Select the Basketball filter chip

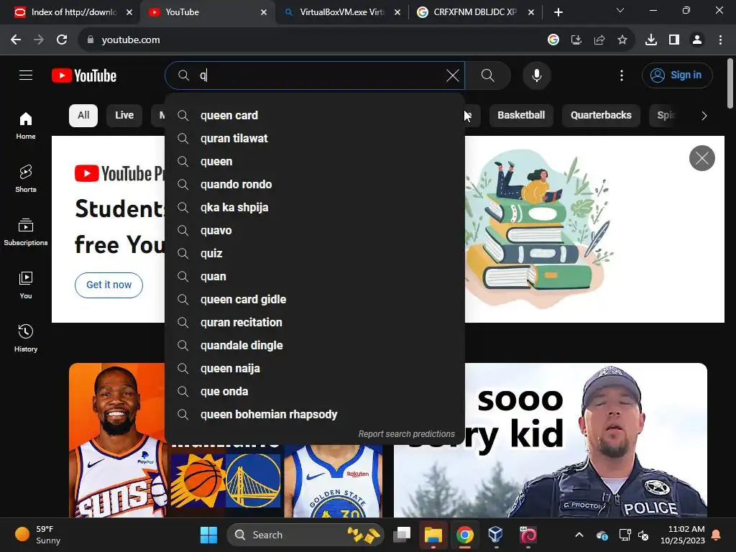(x=521, y=116)
